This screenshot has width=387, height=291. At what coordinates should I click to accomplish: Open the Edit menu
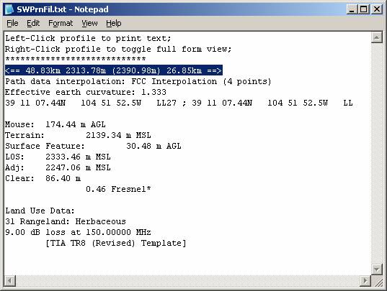click(x=33, y=24)
